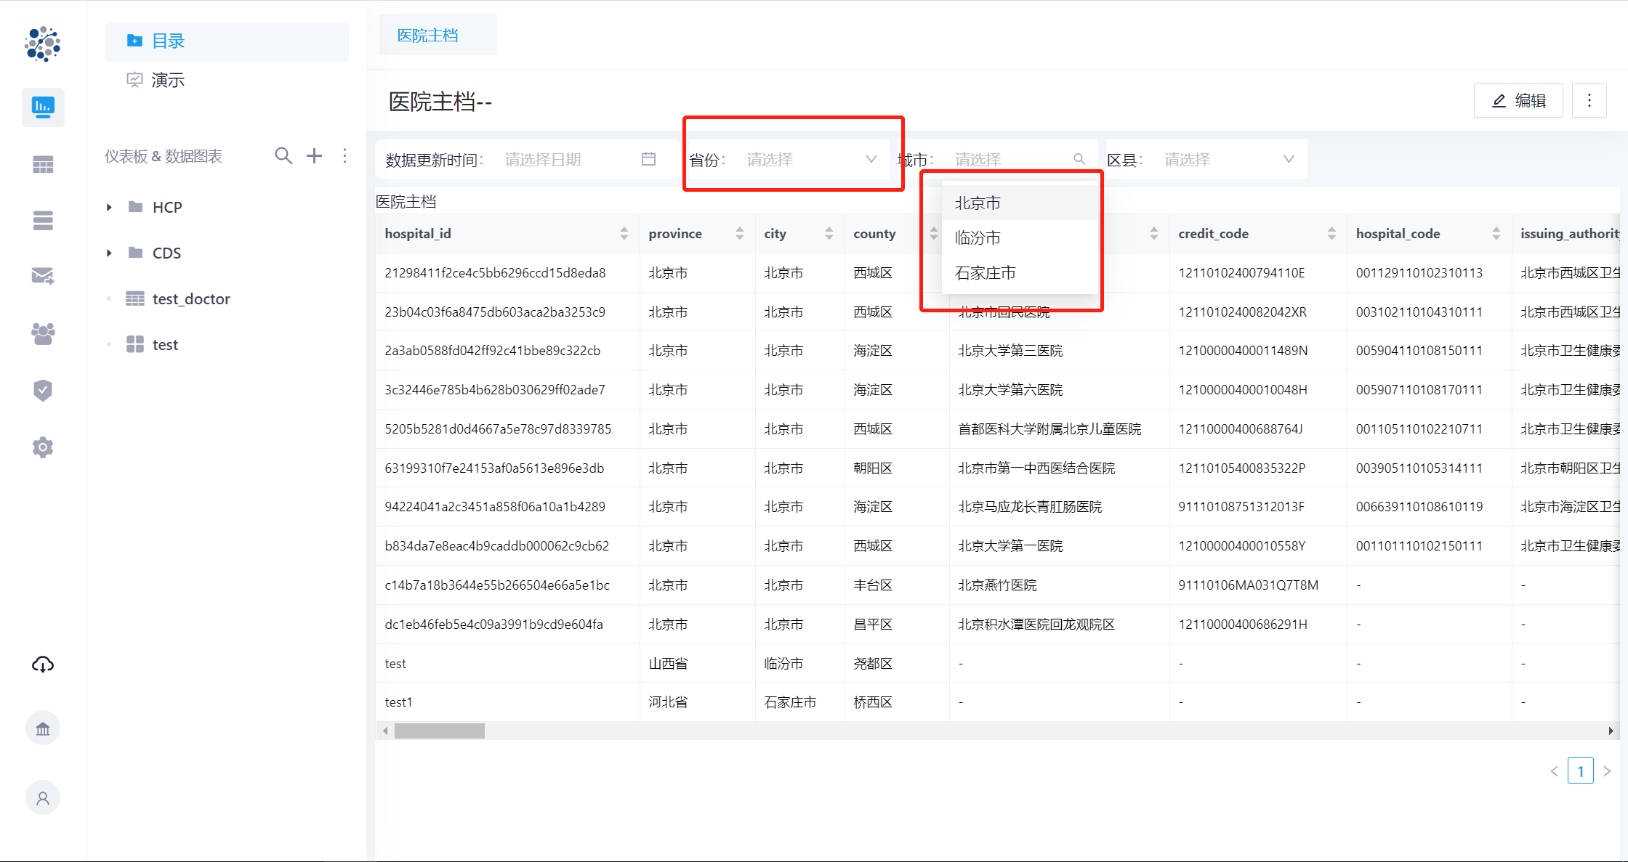The height and width of the screenshot is (862, 1628).
Task: Click the cloud download icon in sidebar
Action: pyautogui.click(x=43, y=664)
